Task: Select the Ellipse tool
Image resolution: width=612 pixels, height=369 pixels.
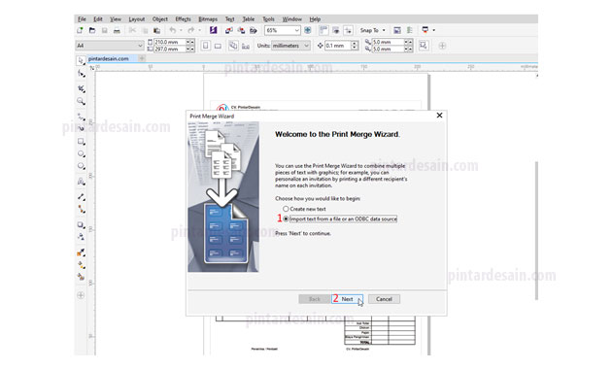Action: 81,153
